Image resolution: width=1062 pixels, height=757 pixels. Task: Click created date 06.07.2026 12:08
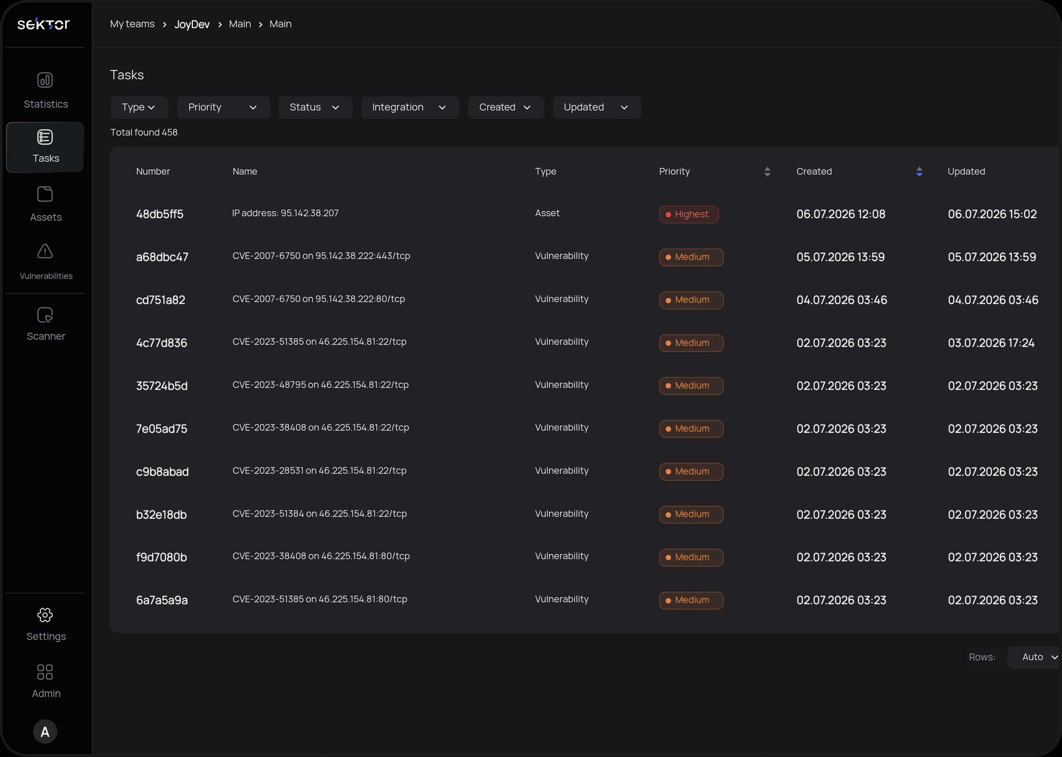coord(841,214)
